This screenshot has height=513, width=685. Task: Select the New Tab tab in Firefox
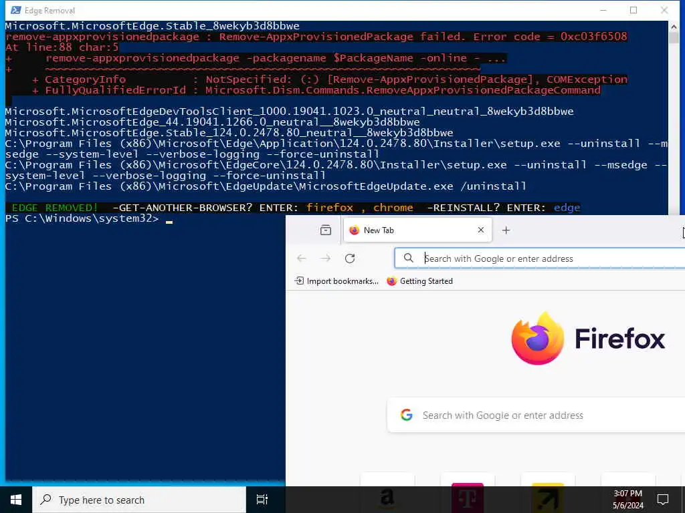[417, 230]
